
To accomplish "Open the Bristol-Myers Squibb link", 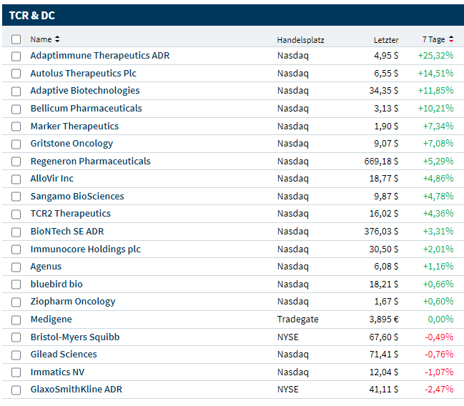I will pos(74,337).
